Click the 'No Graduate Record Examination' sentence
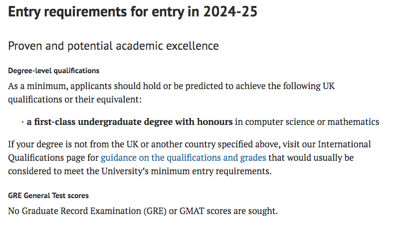 (x=143, y=211)
